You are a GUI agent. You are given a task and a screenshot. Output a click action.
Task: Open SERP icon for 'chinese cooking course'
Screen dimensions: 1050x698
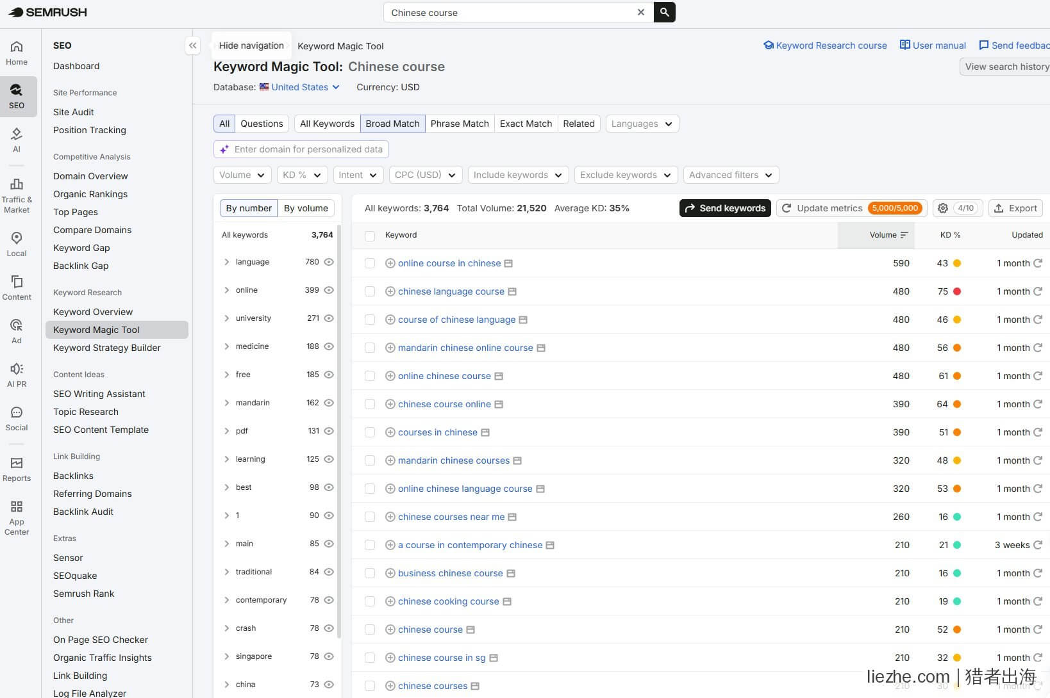point(507,601)
